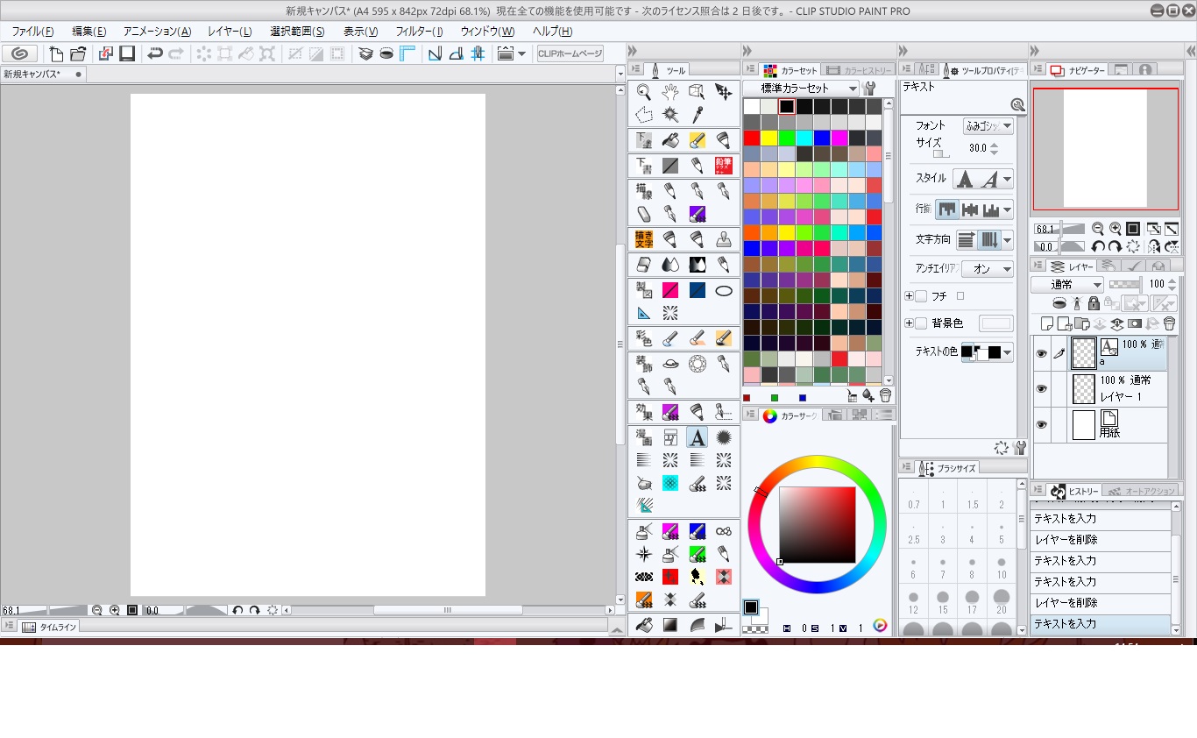Select the レイヤーを削除 history entry

1066,540
